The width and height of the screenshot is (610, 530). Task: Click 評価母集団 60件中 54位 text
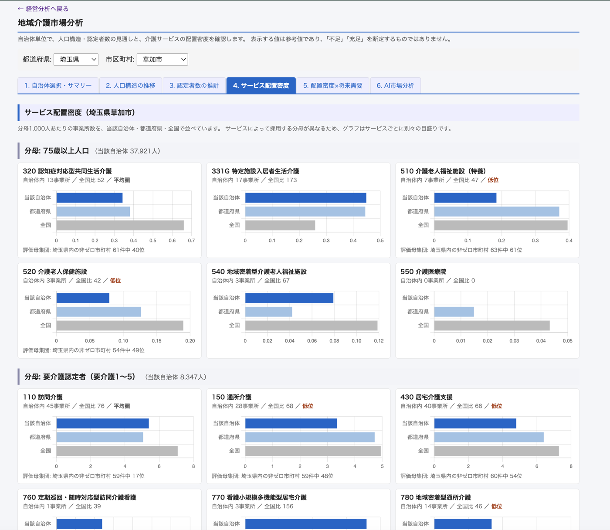pos(461,476)
